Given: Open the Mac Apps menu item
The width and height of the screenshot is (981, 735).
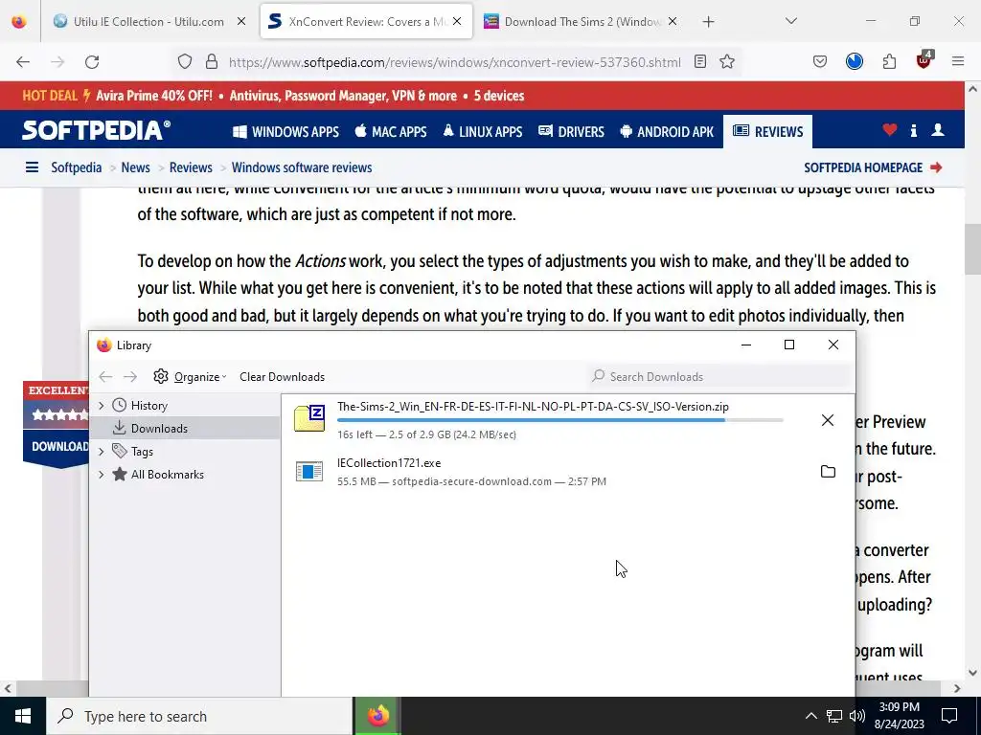Looking at the screenshot, I should 391,132.
